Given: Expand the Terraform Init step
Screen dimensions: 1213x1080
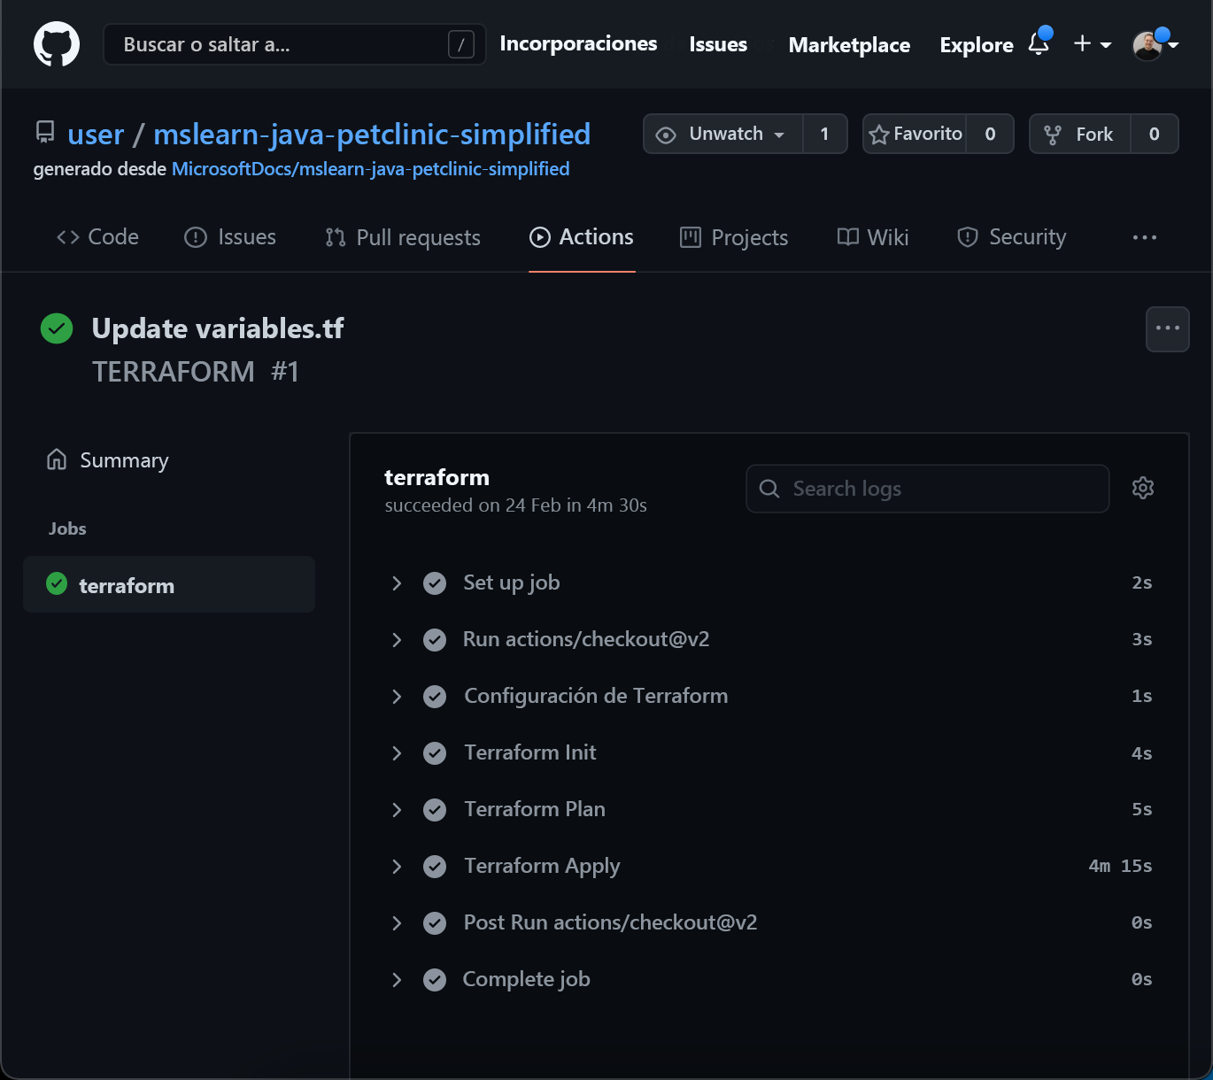Looking at the screenshot, I should (x=397, y=753).
